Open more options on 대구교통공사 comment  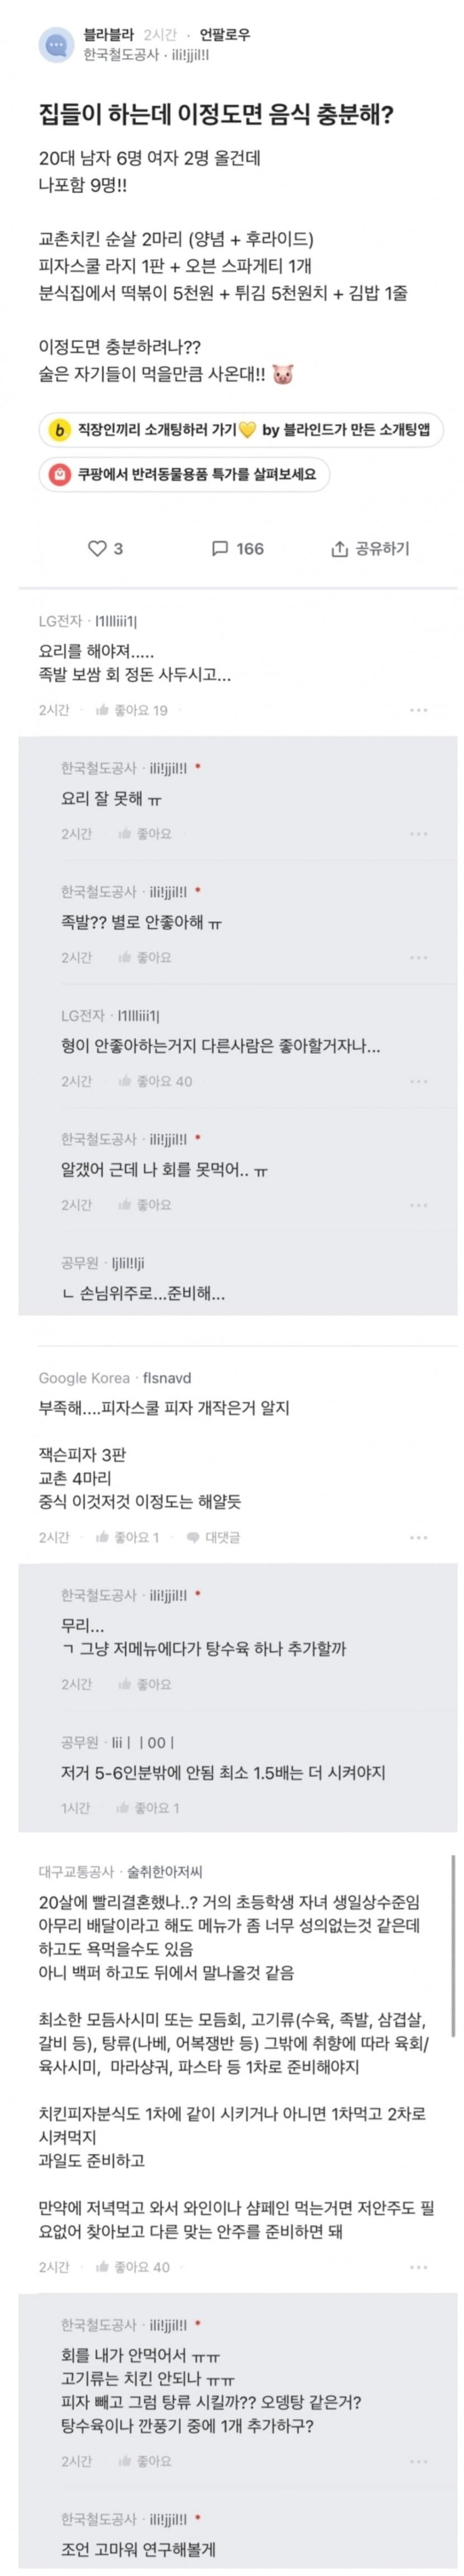(x=418, y=2267)
